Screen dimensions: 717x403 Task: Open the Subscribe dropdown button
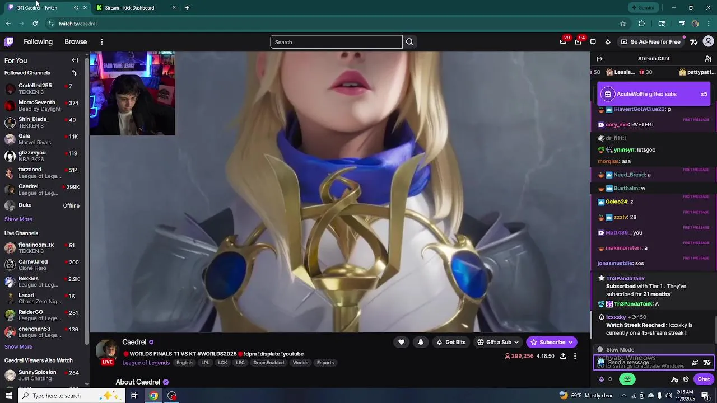pyautogui.click(x=552, y=342)
